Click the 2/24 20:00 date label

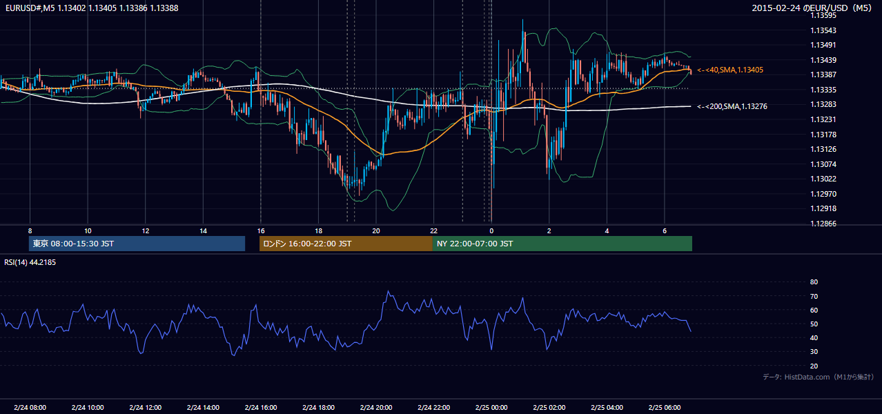coord(376,408)
